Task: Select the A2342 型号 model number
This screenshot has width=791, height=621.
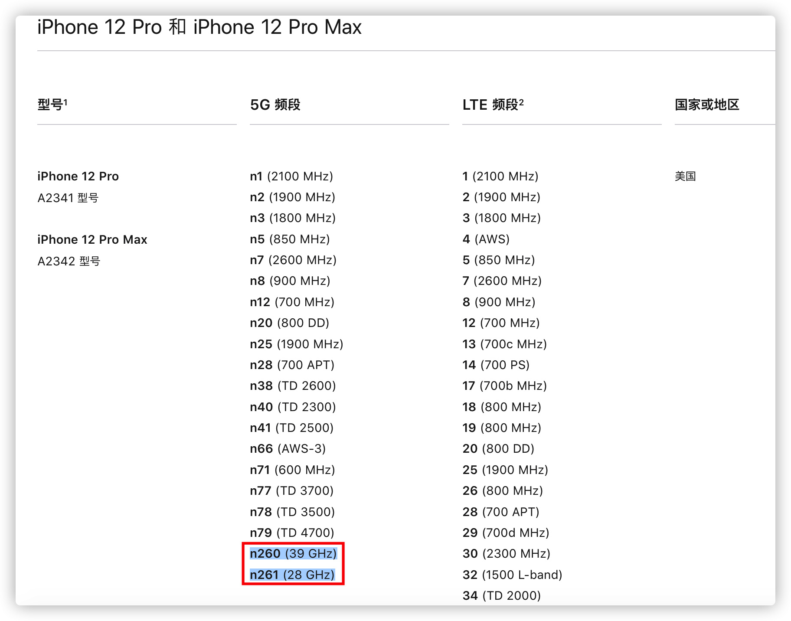Action: click(69, 261)
